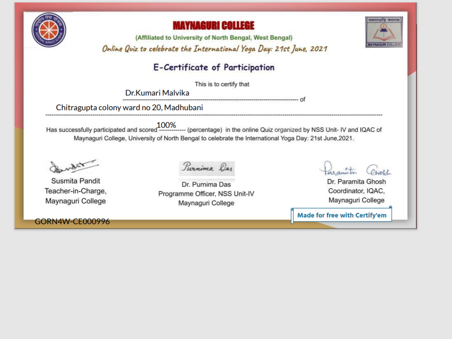
Task: Click the name Dr. Purnima Das
Action: point(206,185)
